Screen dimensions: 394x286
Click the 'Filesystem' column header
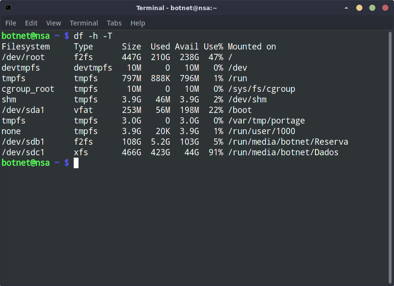coord(26,47)
